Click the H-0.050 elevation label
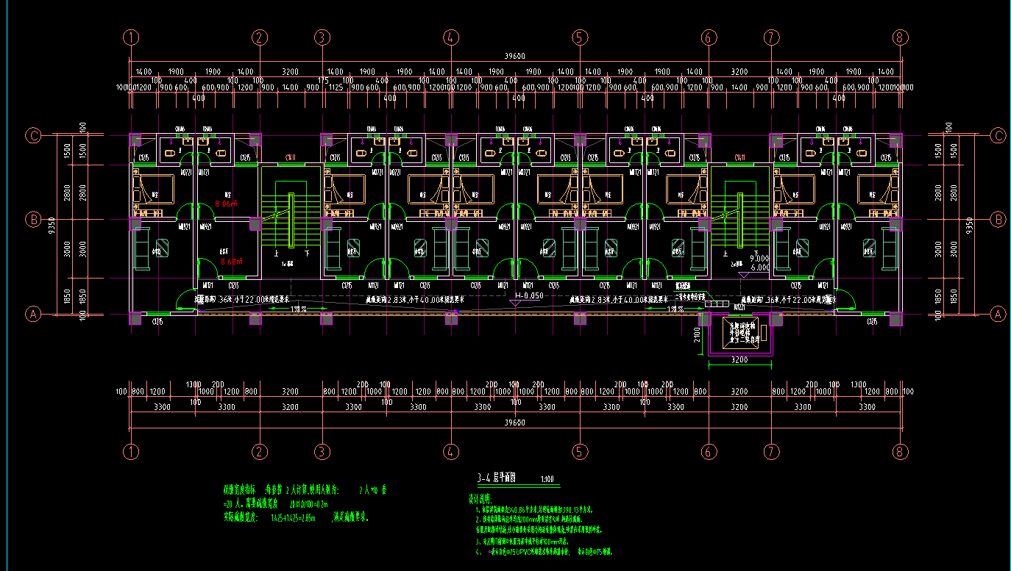Screen dimensions: 1011x571 coord(528,295)
